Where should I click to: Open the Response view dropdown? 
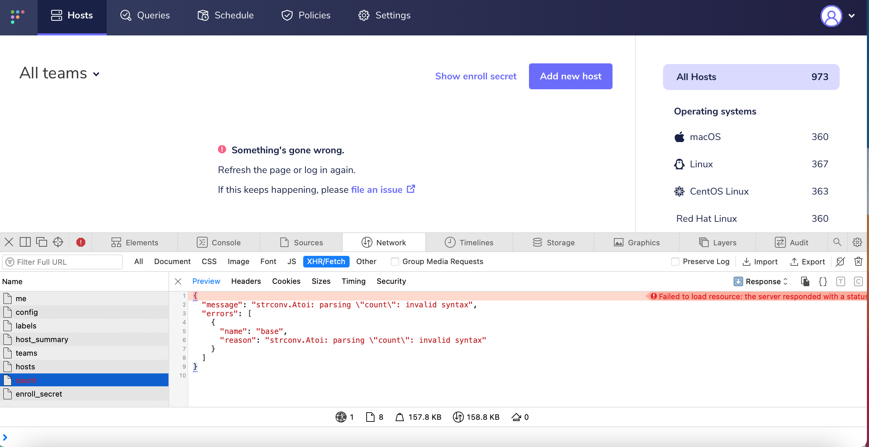(765, 281)
